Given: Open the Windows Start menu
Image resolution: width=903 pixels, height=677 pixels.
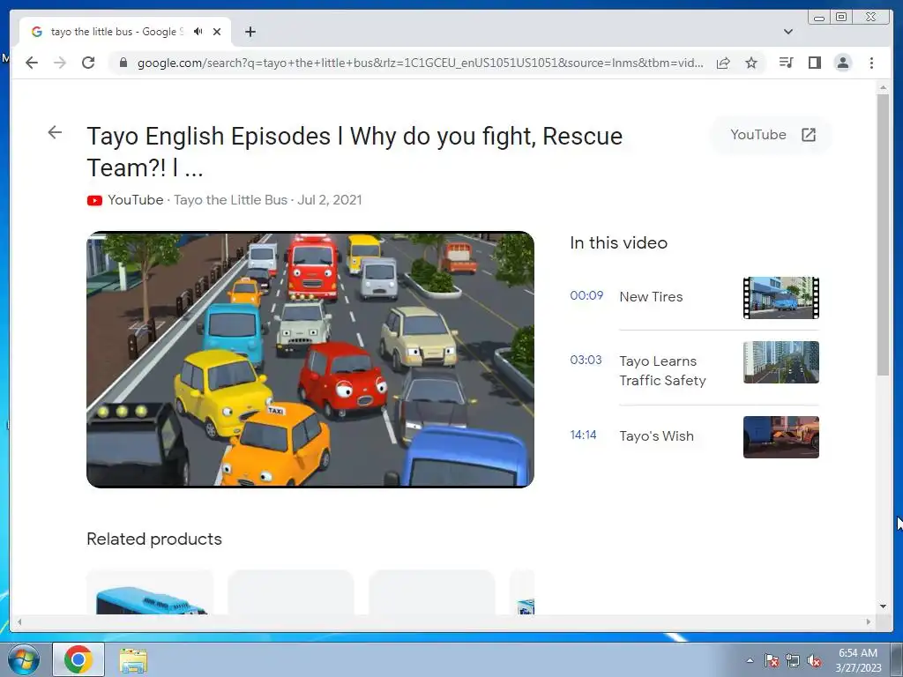Looking at the screenshot, I should [24, 659].
